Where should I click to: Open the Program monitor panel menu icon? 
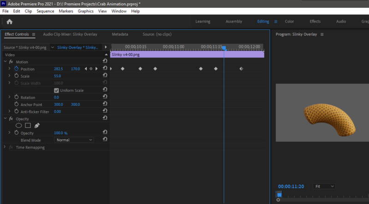[x=322, y=34]
